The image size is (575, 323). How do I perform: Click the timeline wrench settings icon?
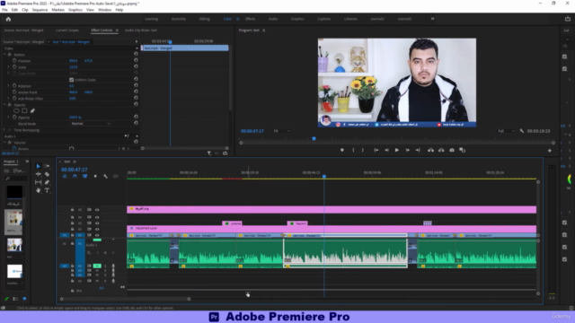pos(105,176)
